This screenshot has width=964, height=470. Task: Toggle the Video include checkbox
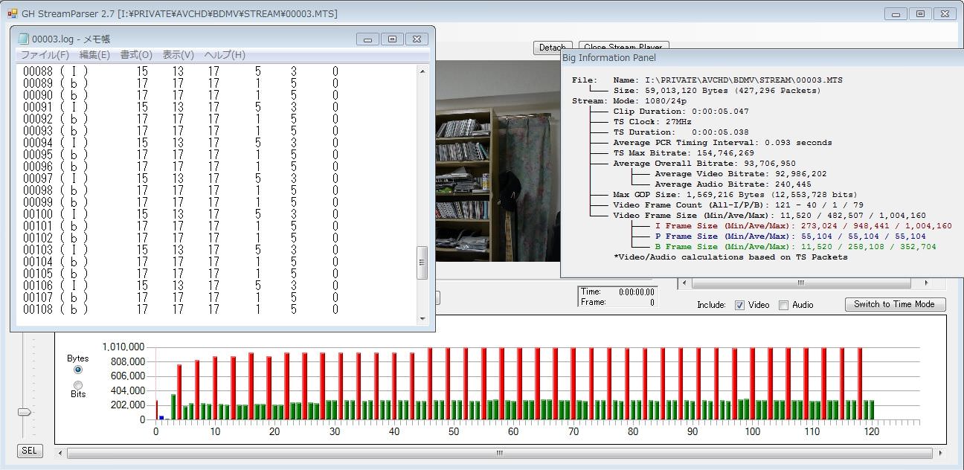[739, 305]
